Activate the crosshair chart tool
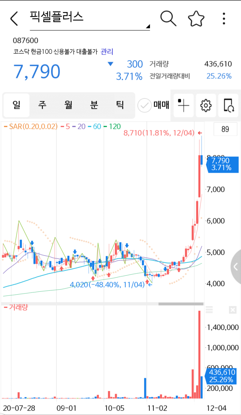The image size is (241, 415). [183, 105]
